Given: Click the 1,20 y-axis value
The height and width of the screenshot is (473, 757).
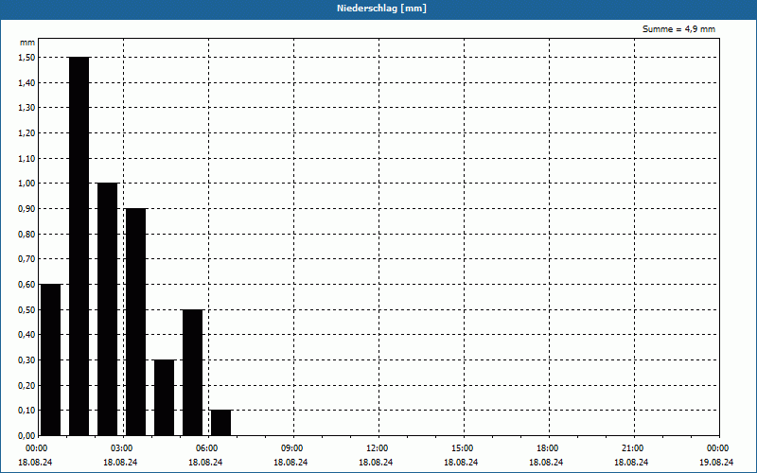Looking at the screenshot, I should [26, 132].
